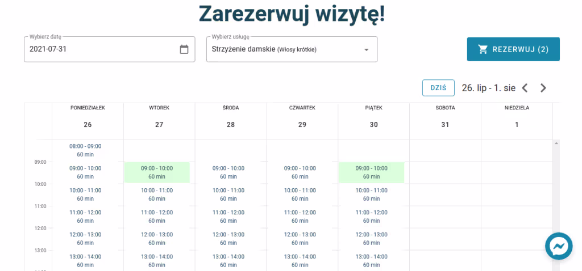Open the Strzyżenie damskie service selector
The width and height of the screenshot is (582, 271).
coord(292,49)
